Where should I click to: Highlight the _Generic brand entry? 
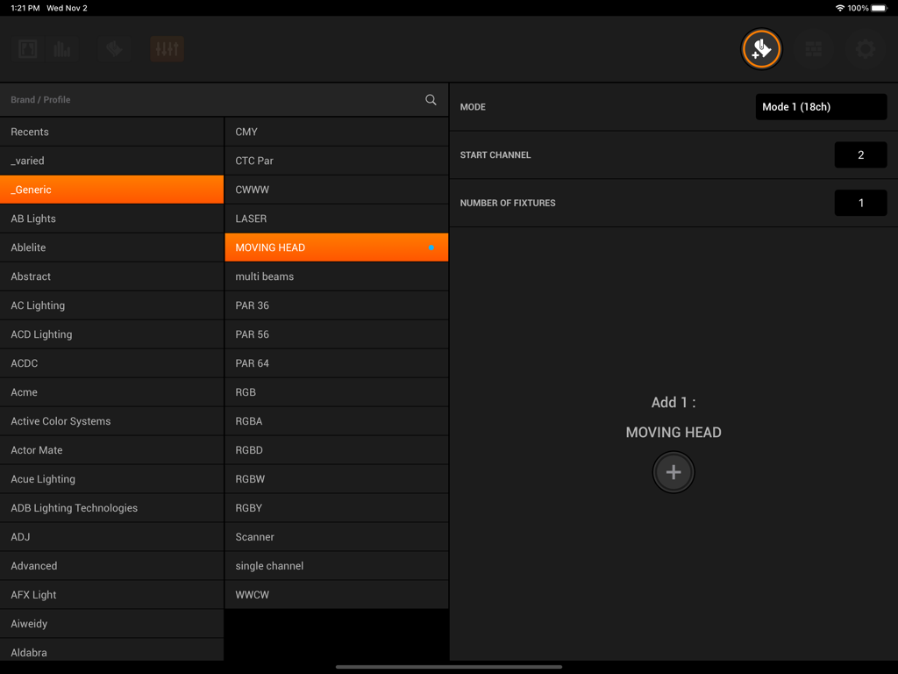[112, 189]
